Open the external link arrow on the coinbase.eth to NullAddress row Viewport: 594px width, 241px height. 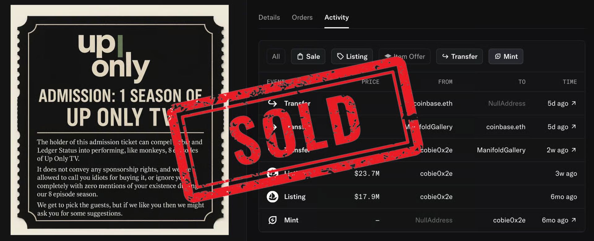point(574,103)
